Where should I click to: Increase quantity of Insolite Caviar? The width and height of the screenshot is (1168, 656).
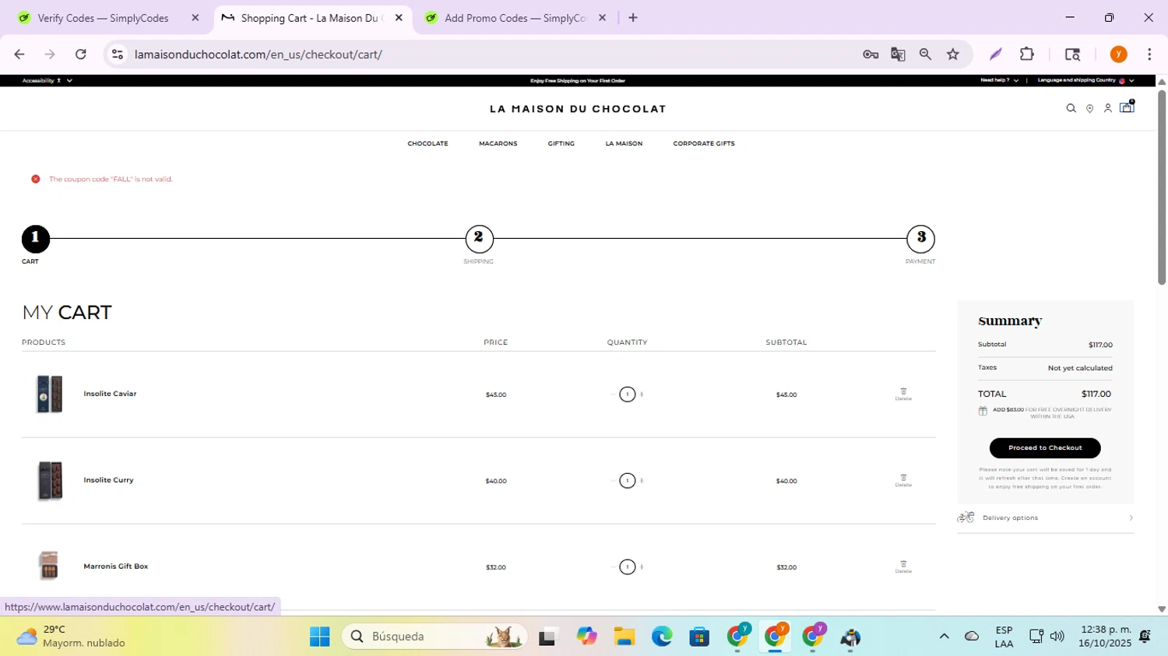tap(642, 395)
